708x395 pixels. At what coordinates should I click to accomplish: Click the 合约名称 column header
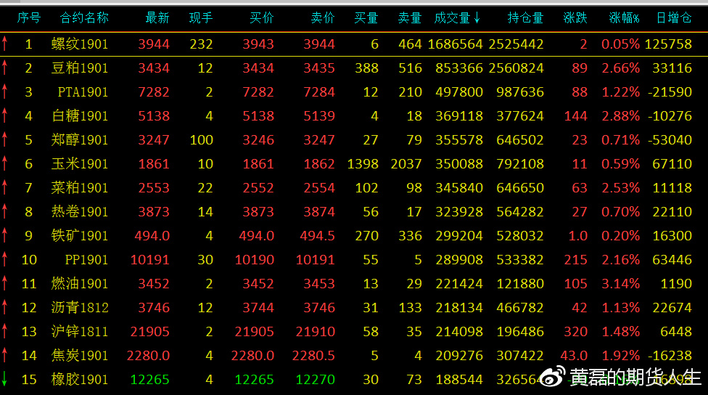click(84, 18)
